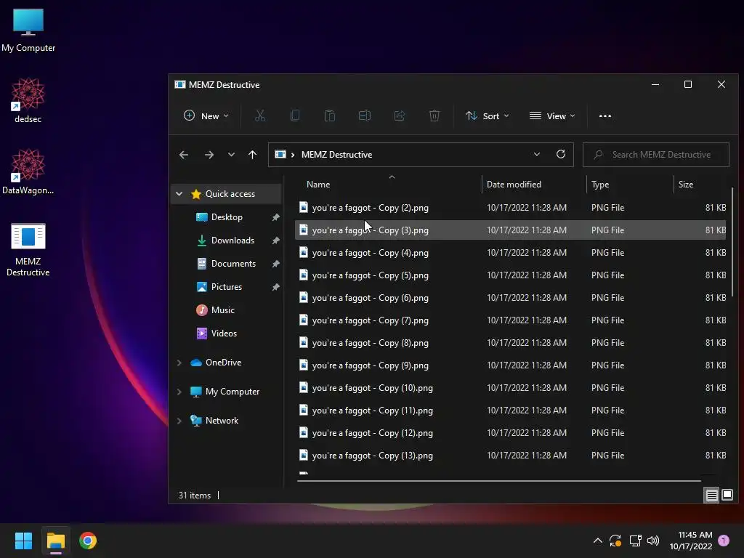Sort by the Name column header
744x558 pixels.
coord(318,184)
